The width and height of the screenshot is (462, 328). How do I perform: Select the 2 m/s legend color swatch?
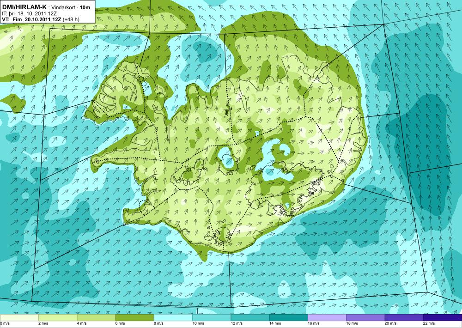coord(58,318)
